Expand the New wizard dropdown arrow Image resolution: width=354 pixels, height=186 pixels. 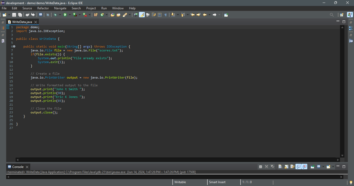coord(9,15)
